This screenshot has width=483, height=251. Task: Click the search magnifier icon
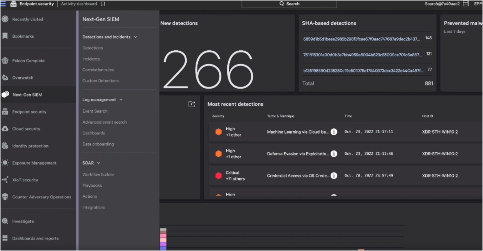tap(282, 4)
